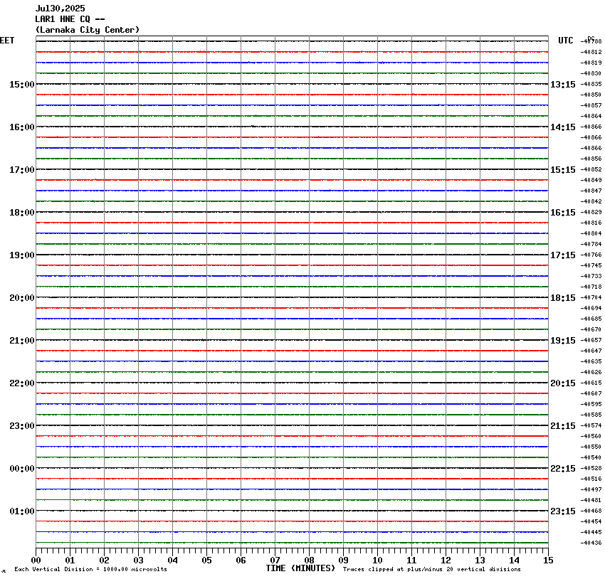This screenshot has width=605, height=579.
Task: Select the 19:00 EET time label
Action: click(x=22, y=255)
